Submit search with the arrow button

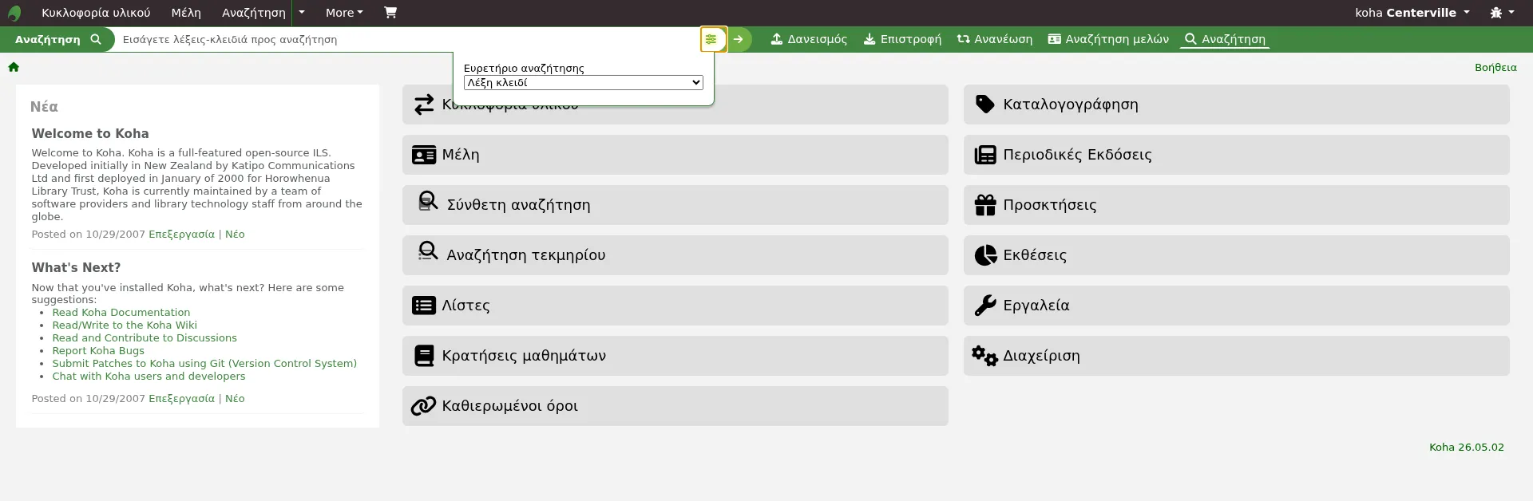pos(739,39)
